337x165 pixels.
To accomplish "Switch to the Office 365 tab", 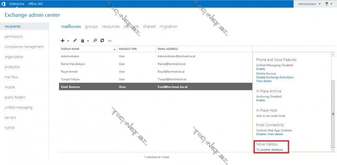I will click(x=35, y=4).
